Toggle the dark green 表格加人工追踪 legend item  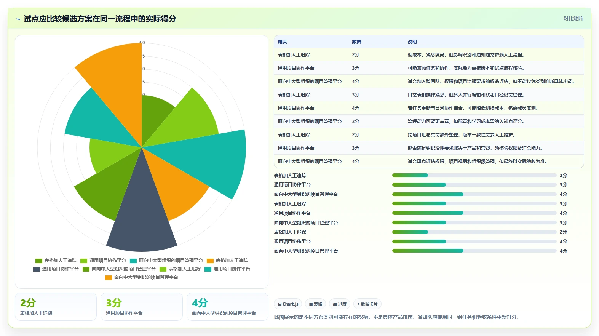click(56, 261)
